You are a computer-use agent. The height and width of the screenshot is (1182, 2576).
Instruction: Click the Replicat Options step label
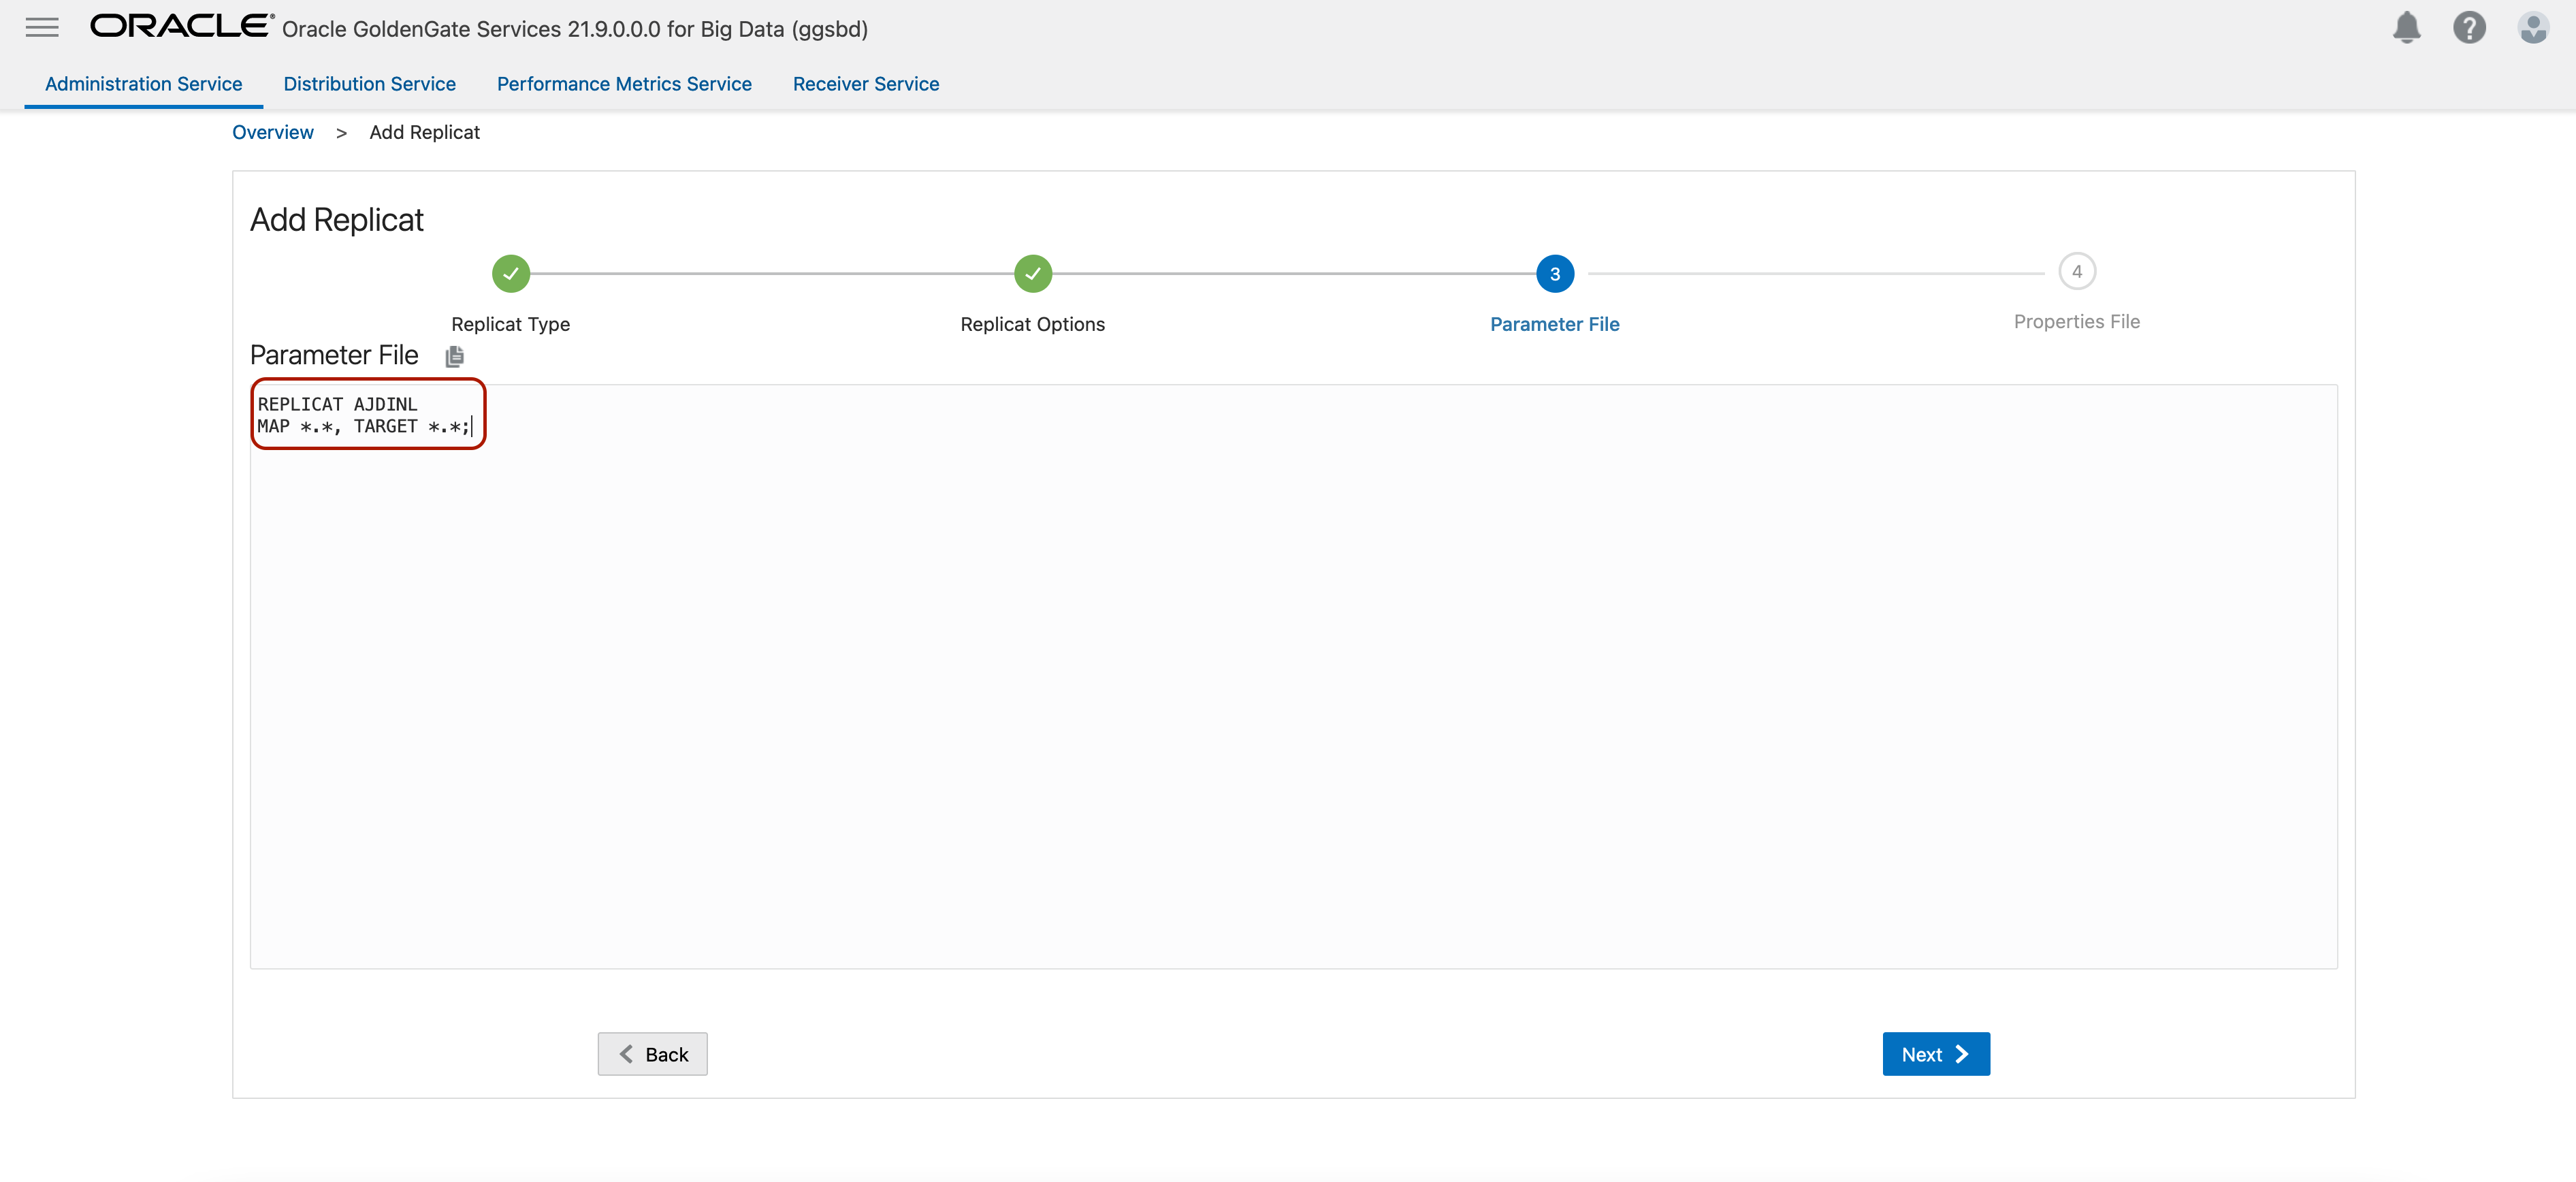click(1032, 324)
